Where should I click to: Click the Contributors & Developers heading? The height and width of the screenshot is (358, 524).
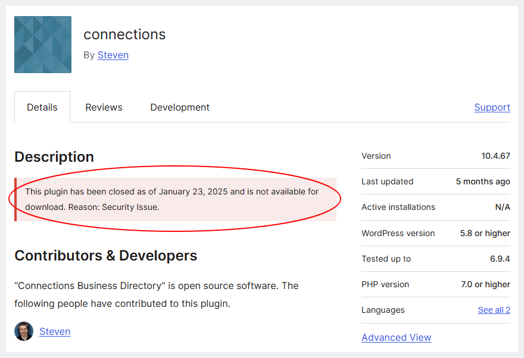click(106, 256)
